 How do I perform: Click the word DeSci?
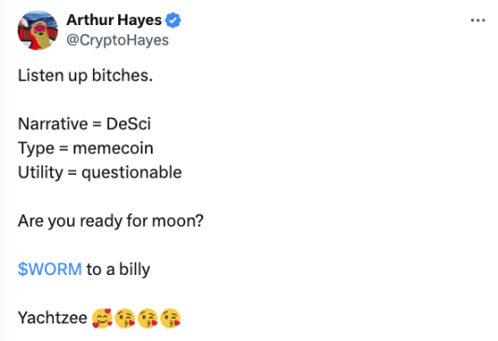(128, 124)
